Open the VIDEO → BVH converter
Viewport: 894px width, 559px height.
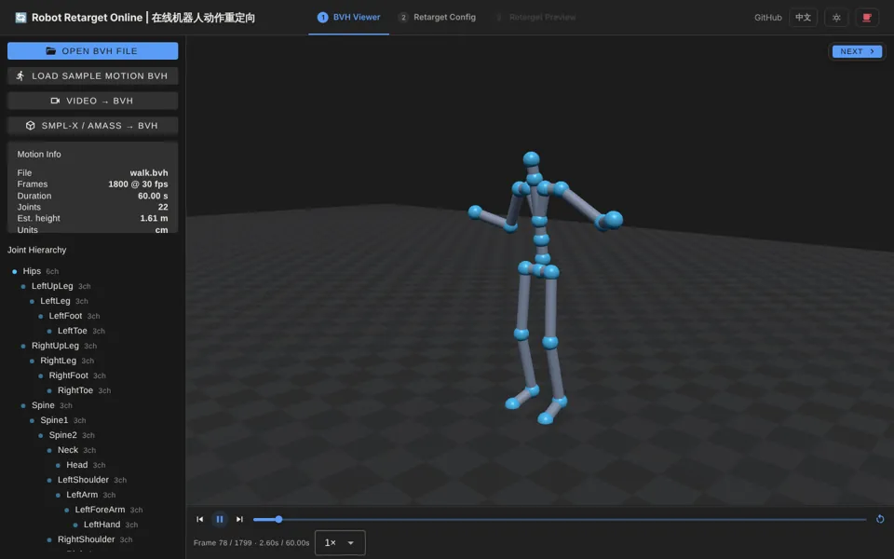click(92, 101)
